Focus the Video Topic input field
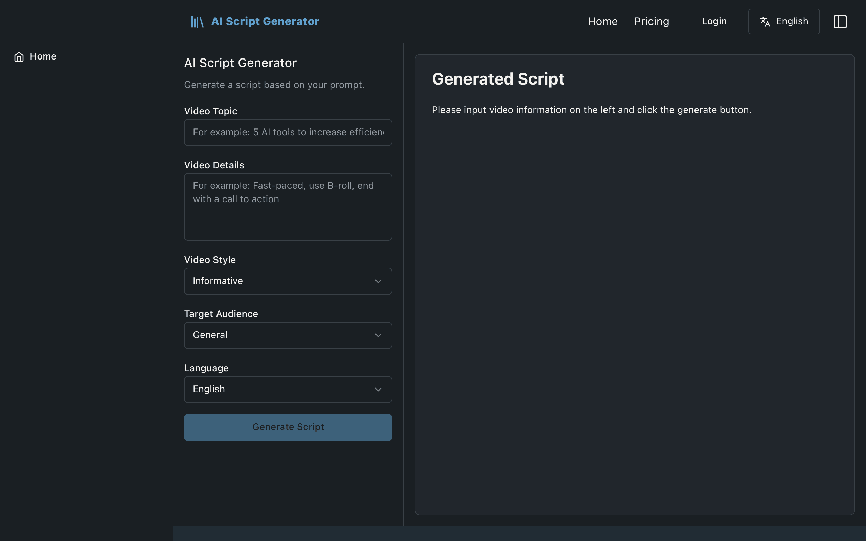 [x=288, y=133]
